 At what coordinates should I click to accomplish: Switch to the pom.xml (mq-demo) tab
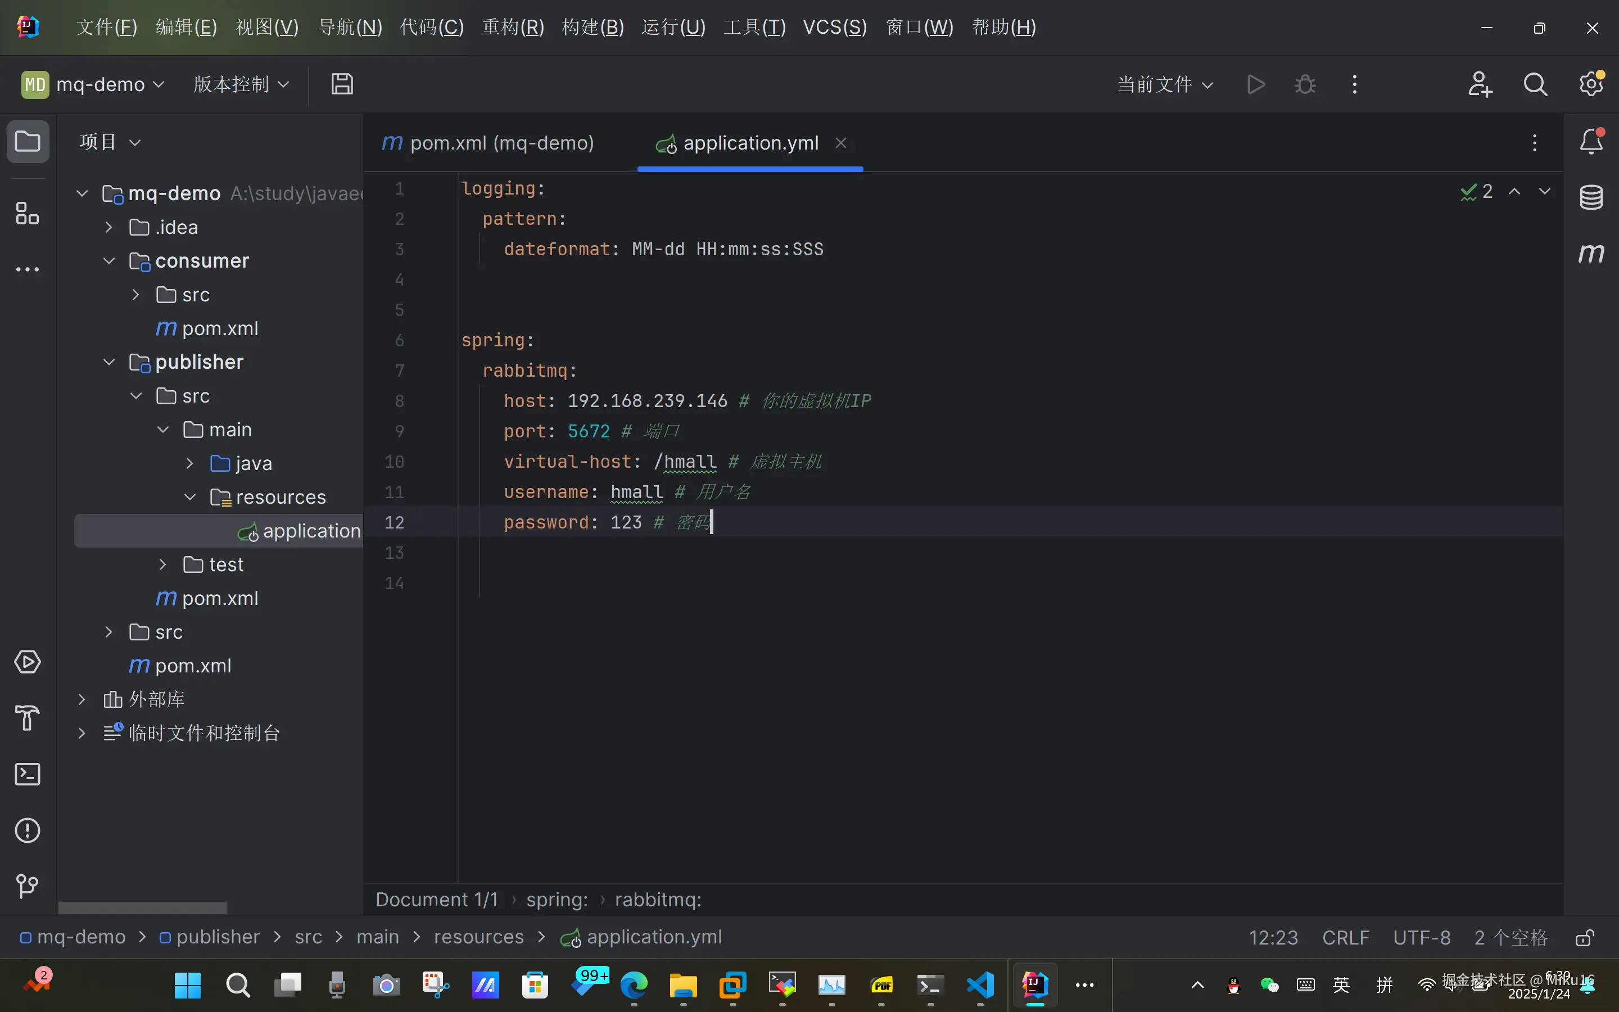[489, 143]
